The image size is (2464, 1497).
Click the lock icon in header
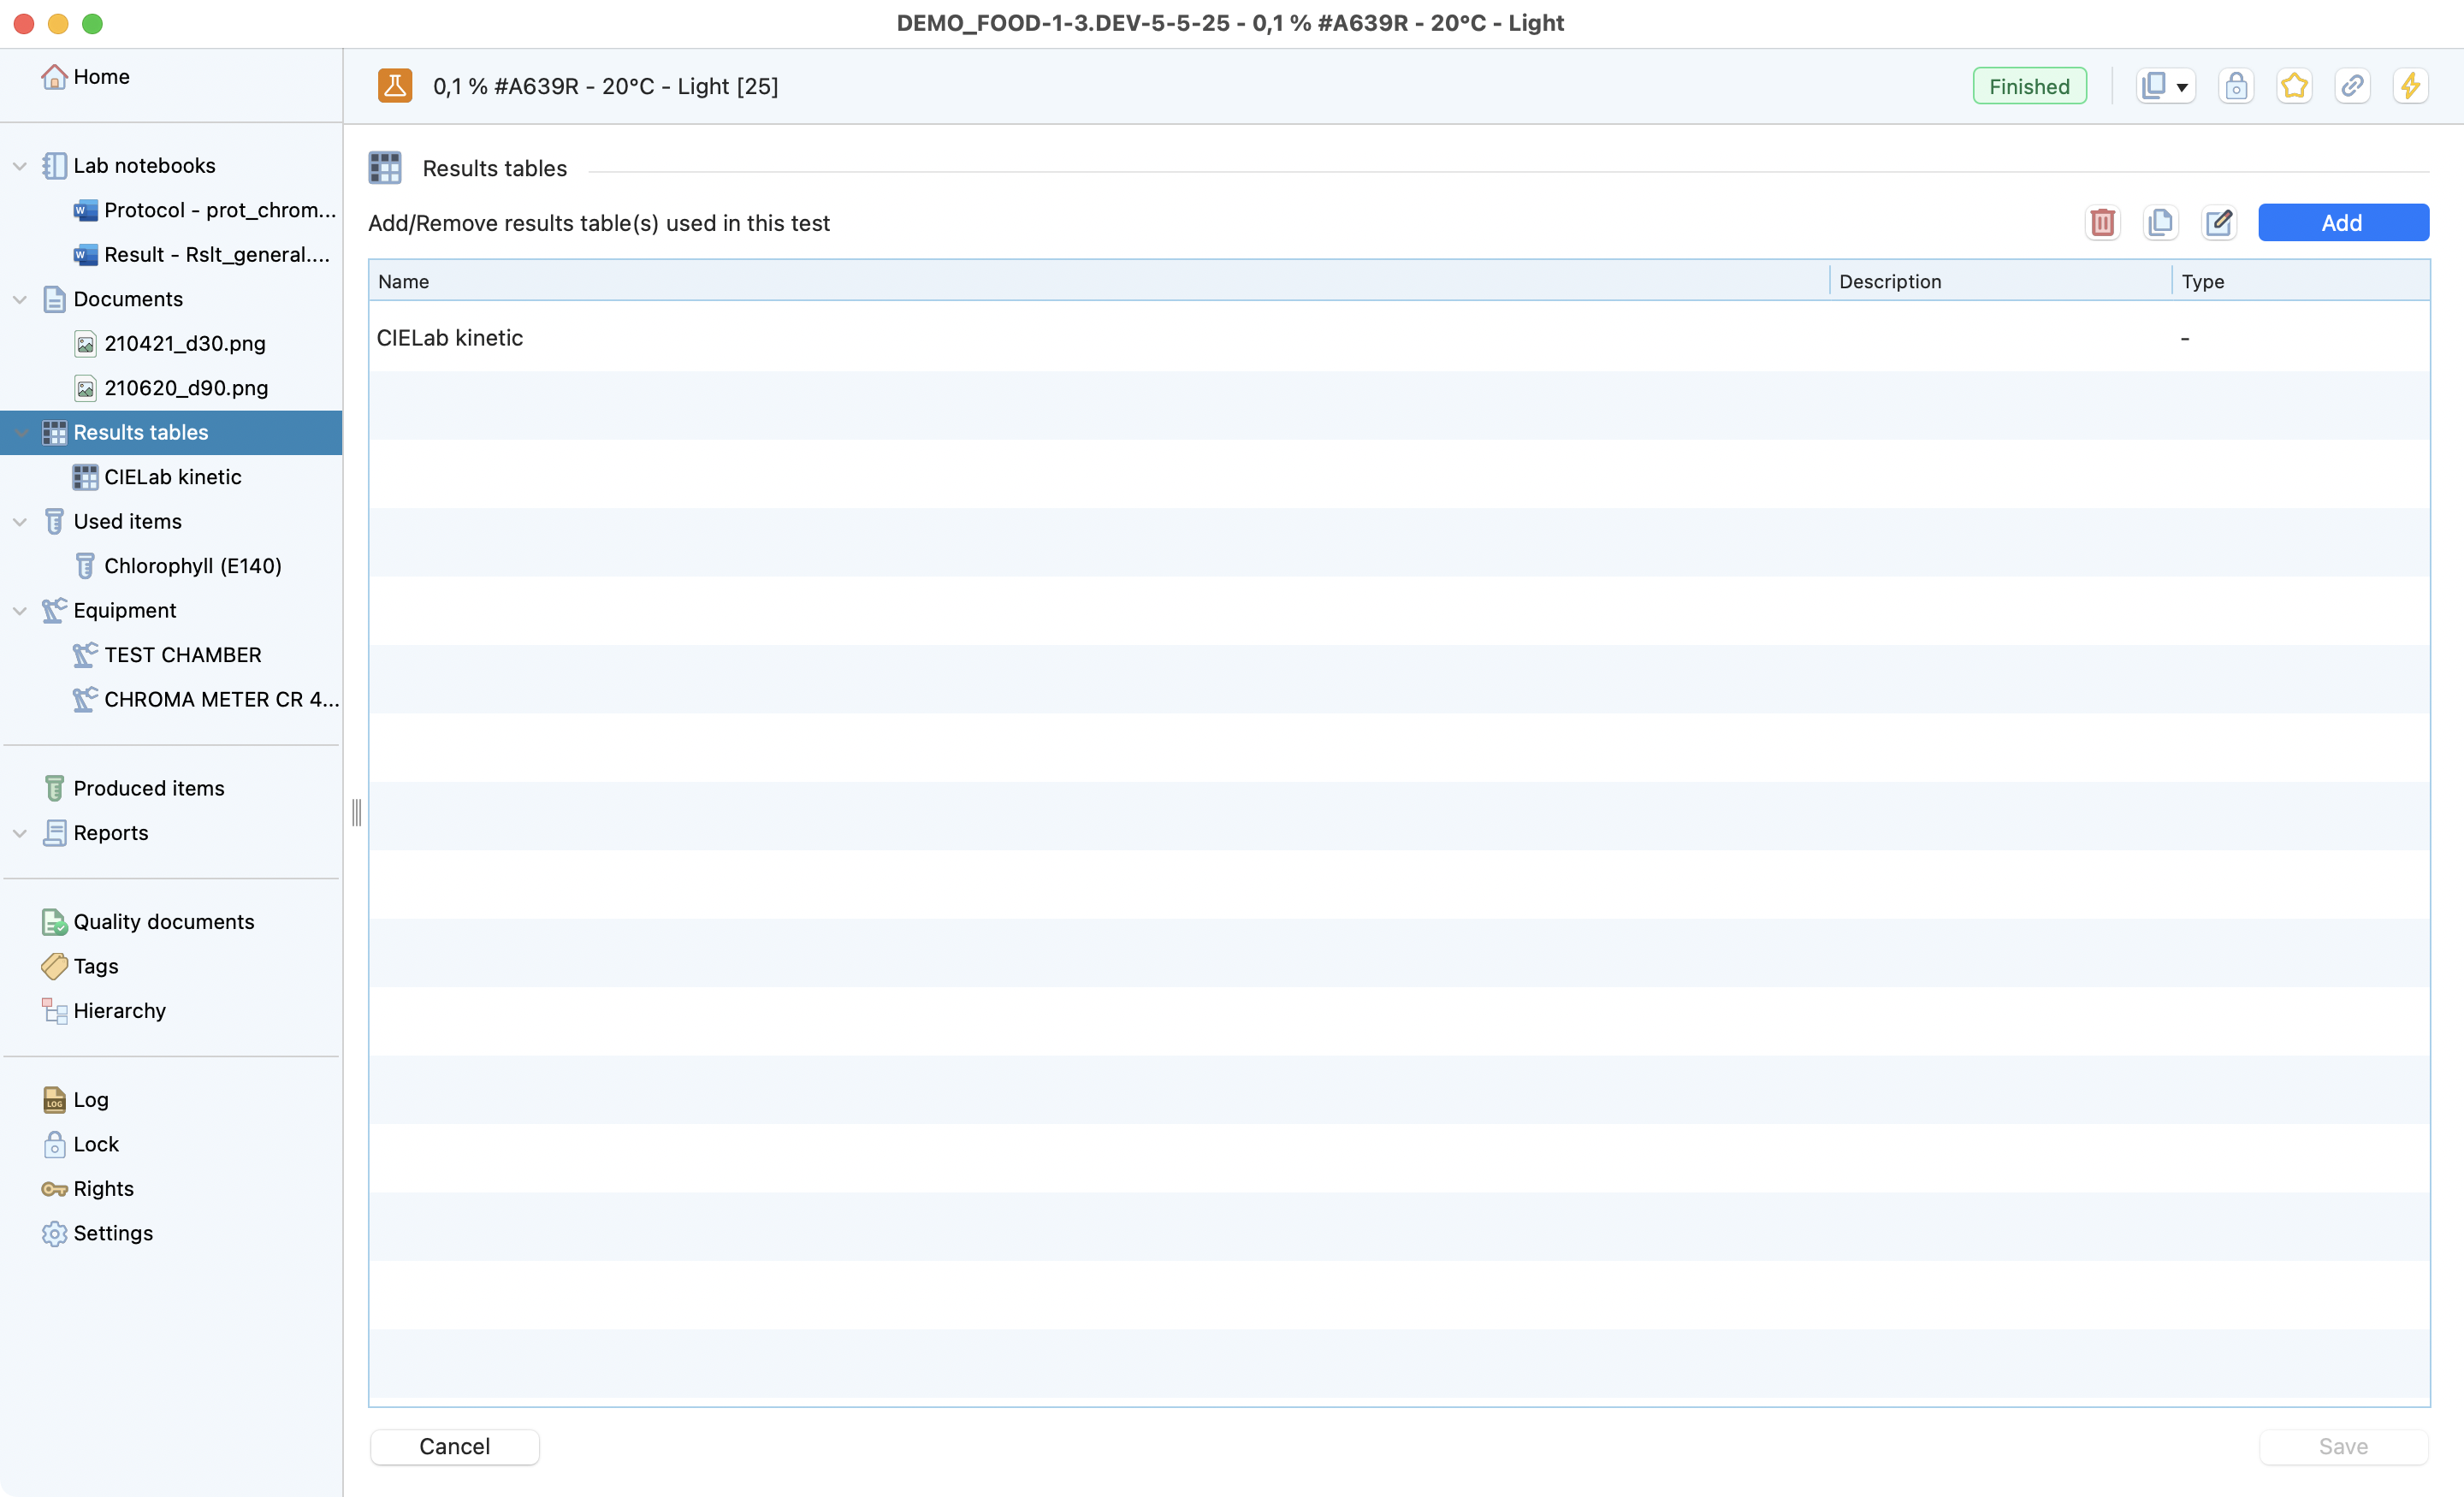click(x=2236, y=86)
